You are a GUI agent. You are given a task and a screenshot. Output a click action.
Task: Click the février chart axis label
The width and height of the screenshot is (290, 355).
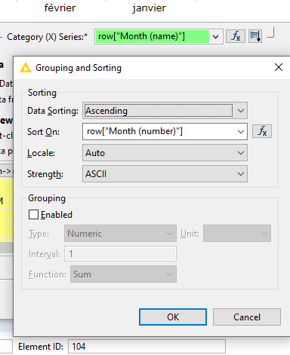pos(60,8)
